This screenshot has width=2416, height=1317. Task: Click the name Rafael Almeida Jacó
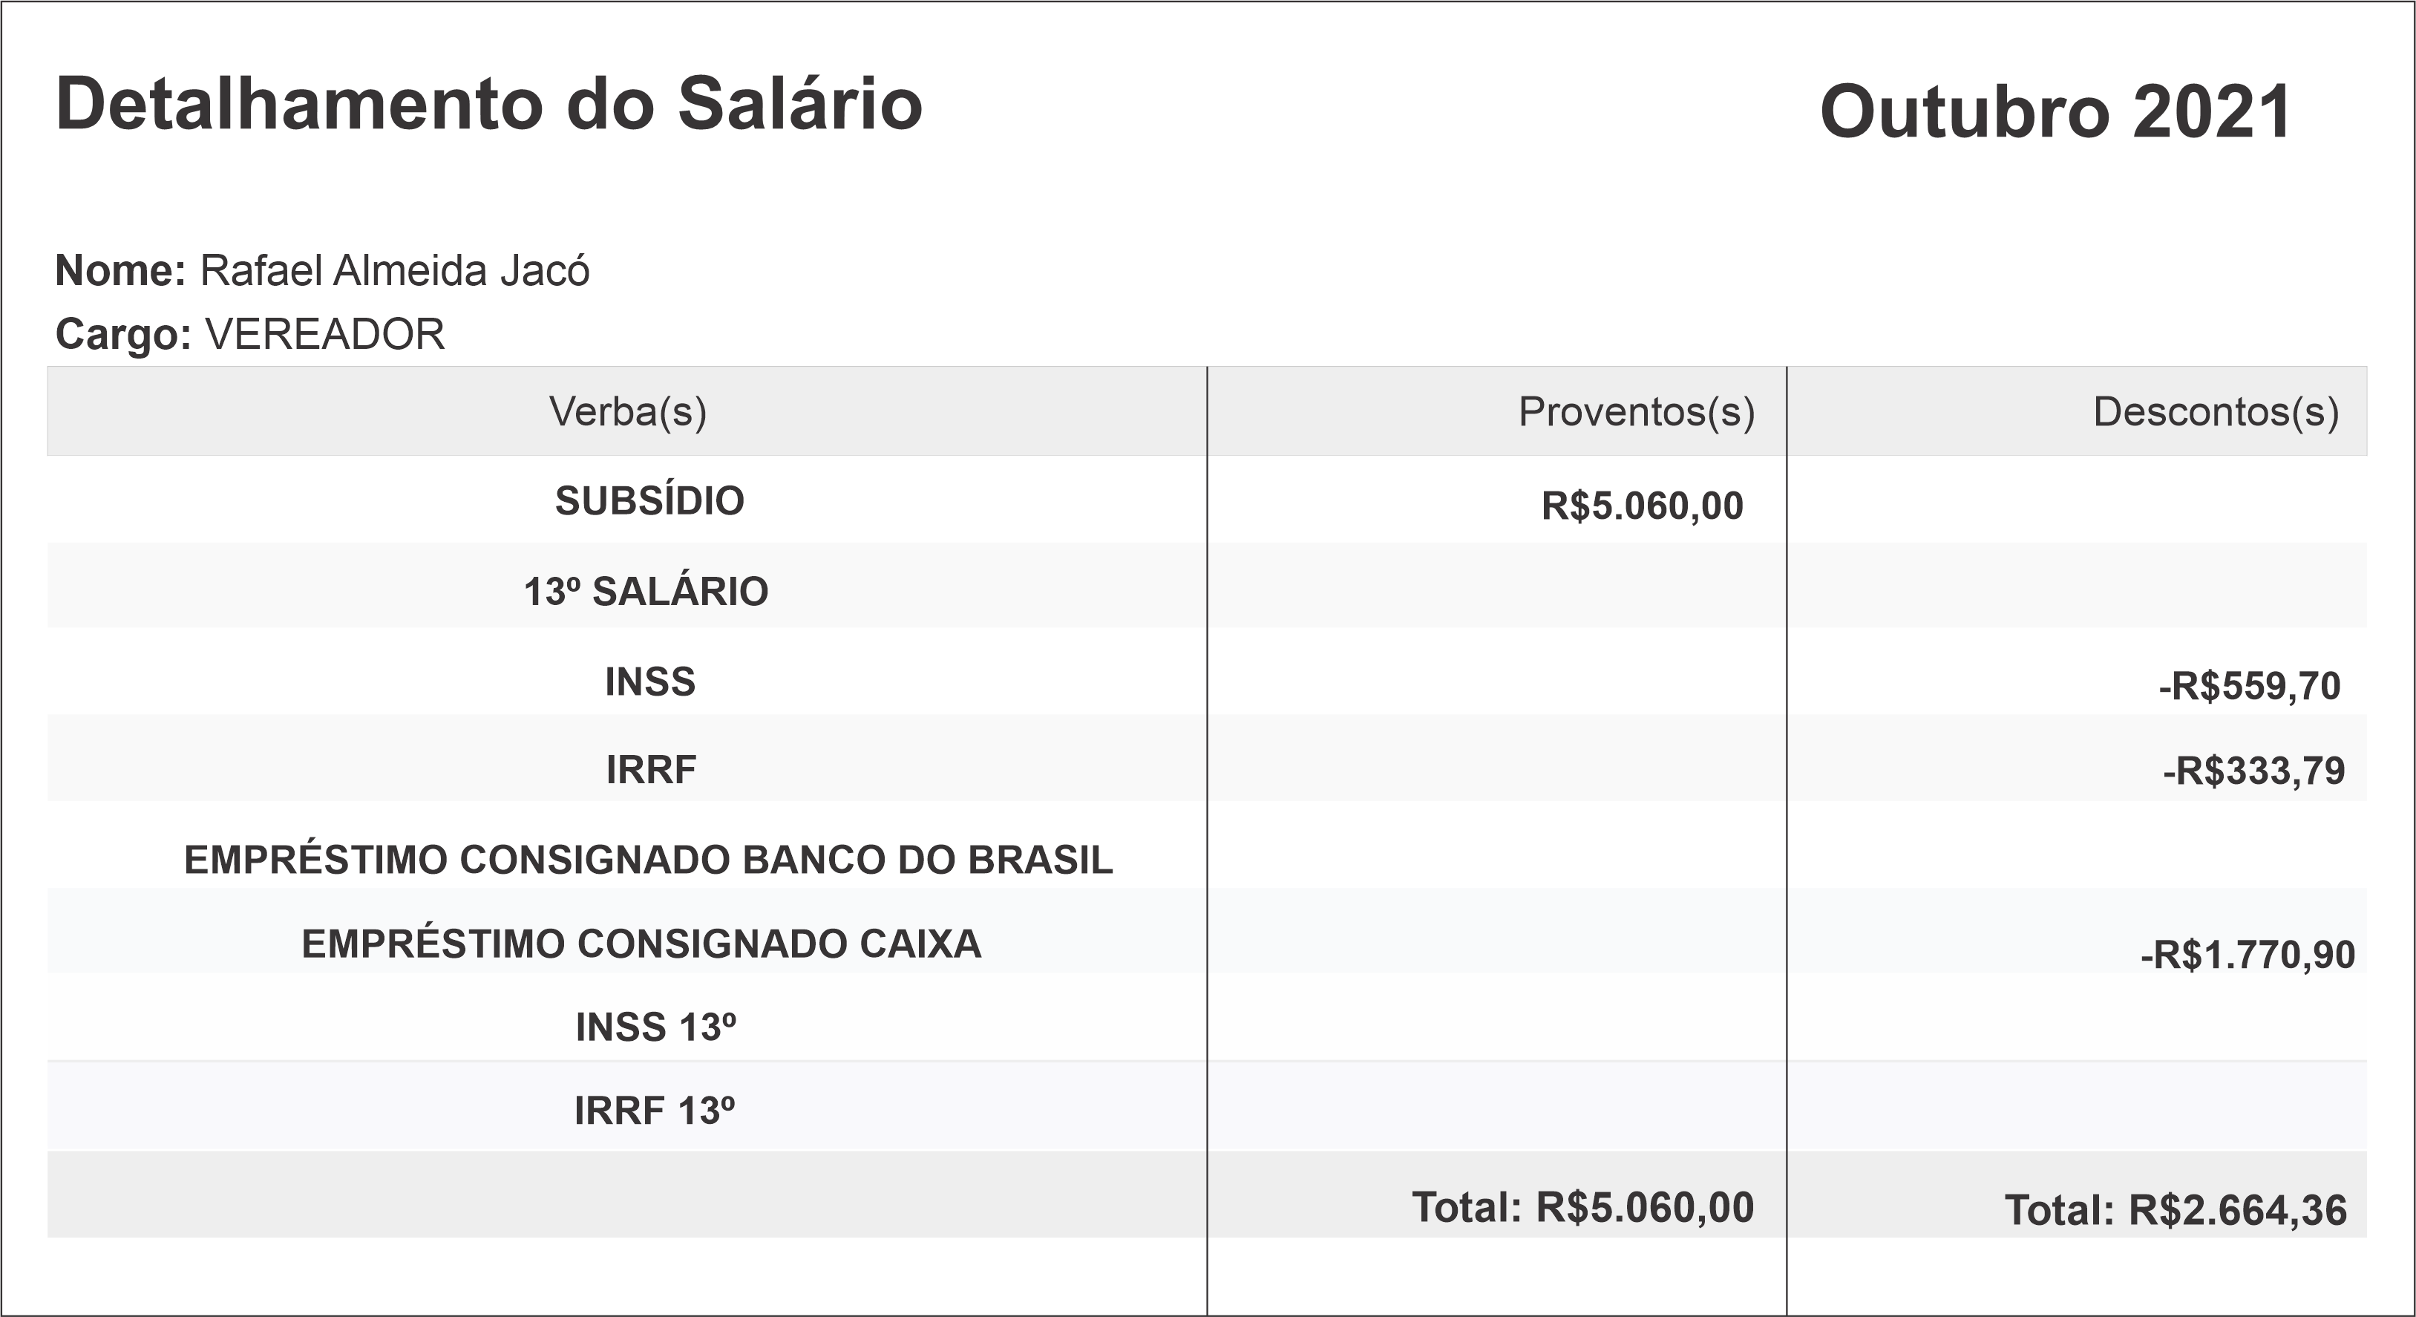pyautogui.click(x=395, y=271)
